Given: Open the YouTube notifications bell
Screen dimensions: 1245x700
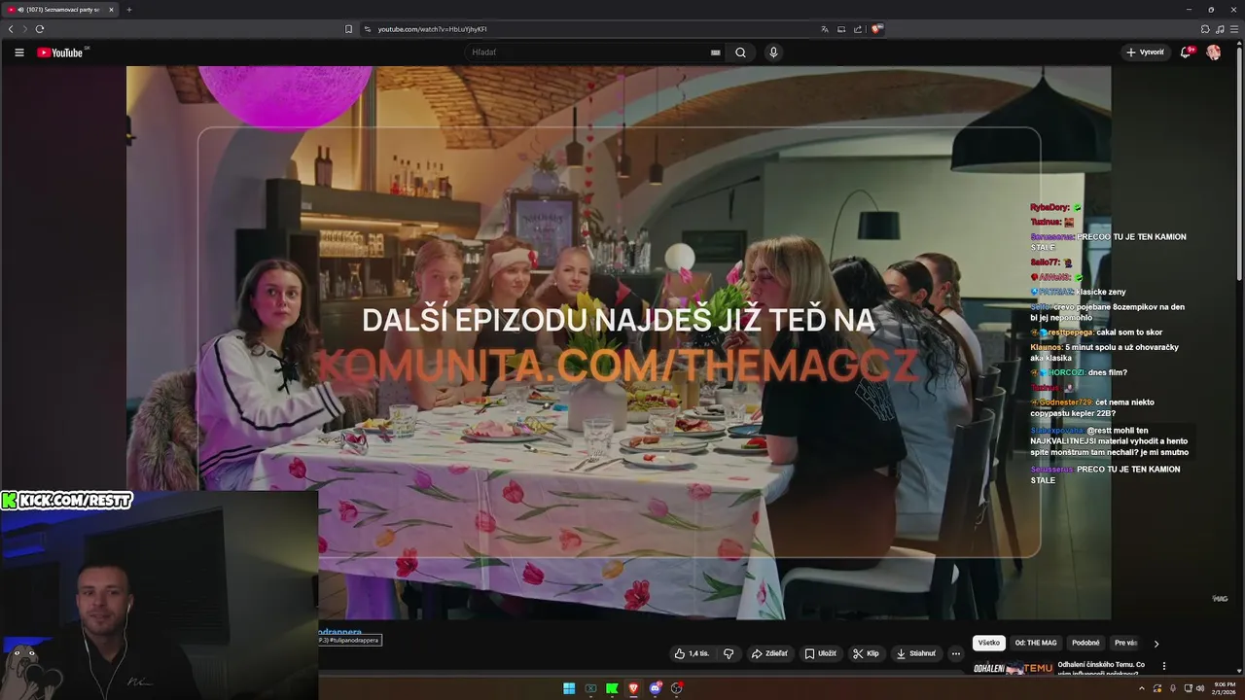Looking at the screenshot, I should click(1186, 52).
